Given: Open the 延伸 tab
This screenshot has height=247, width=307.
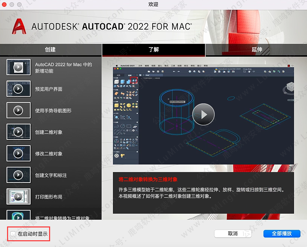Looking at the screenshot, I should 257,50.
